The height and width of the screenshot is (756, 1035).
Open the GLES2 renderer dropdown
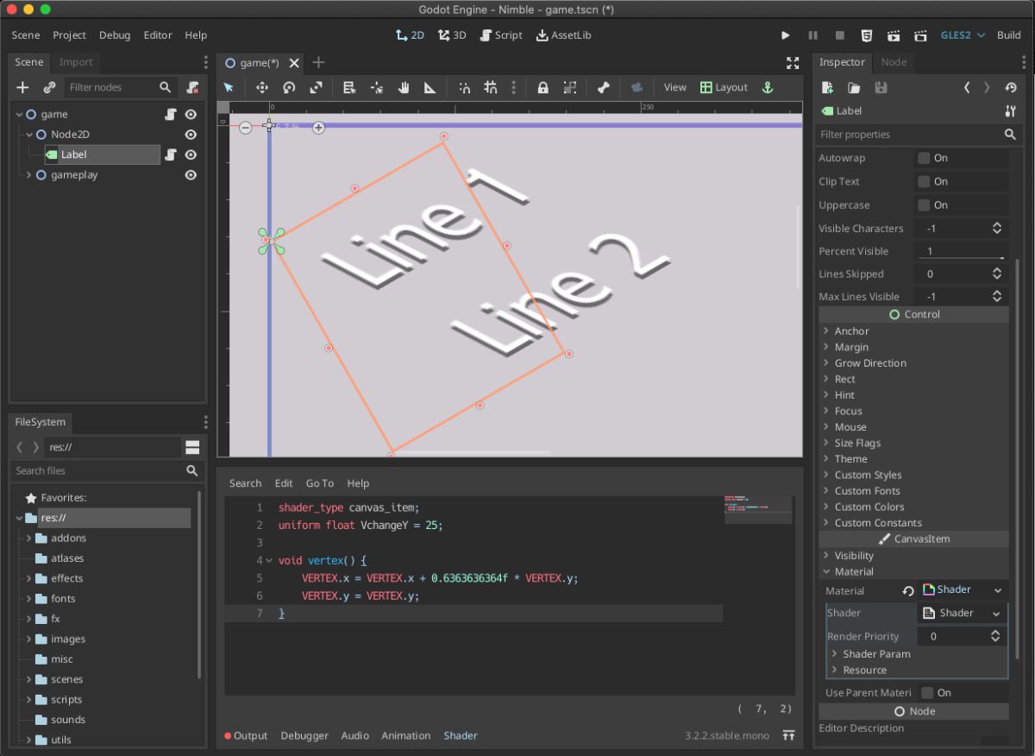(x=962, y=35)
